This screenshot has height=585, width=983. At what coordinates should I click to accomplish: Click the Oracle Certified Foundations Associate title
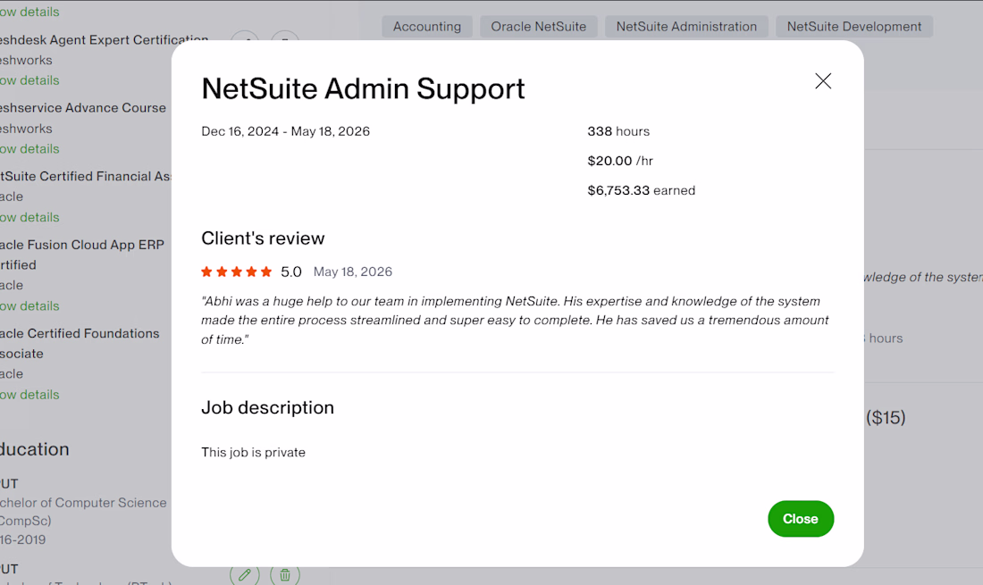pyautogui.click(x=80, y=343)
